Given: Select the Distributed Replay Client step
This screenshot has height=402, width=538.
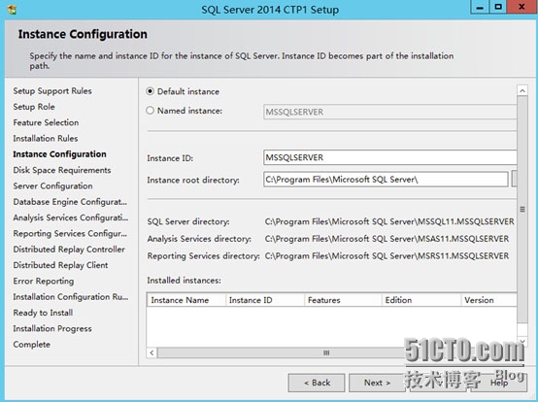Looking at the screenshot, I should pyautogui.click(x=61, y=265).
